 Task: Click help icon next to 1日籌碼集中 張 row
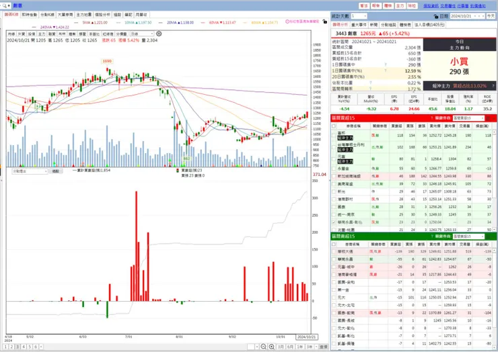pos(386,64)
